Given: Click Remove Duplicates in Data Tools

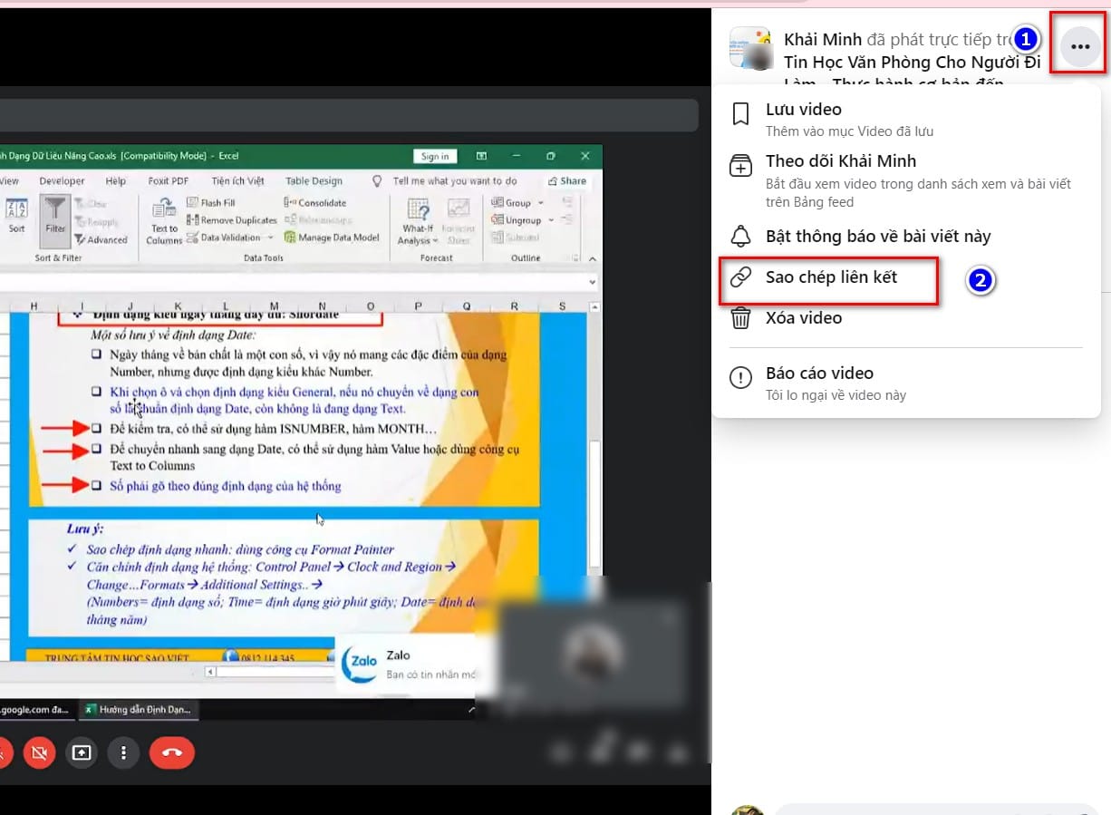Looking at the screenshot, I should click(232, 220).
